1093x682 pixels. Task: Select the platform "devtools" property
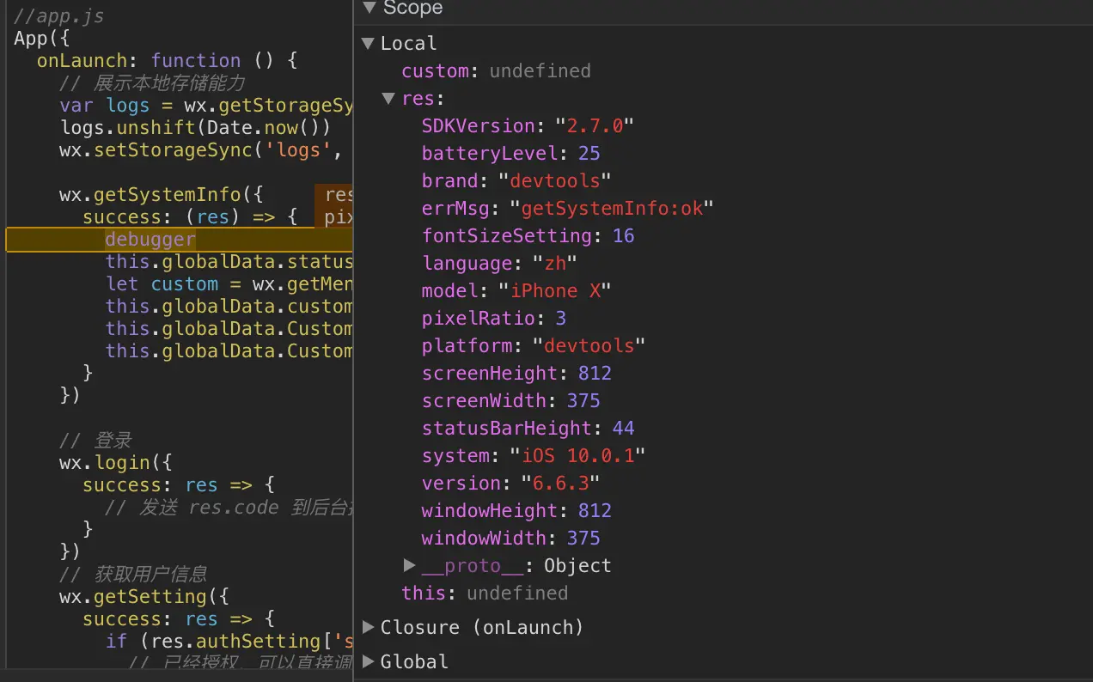tap(533, 345)
